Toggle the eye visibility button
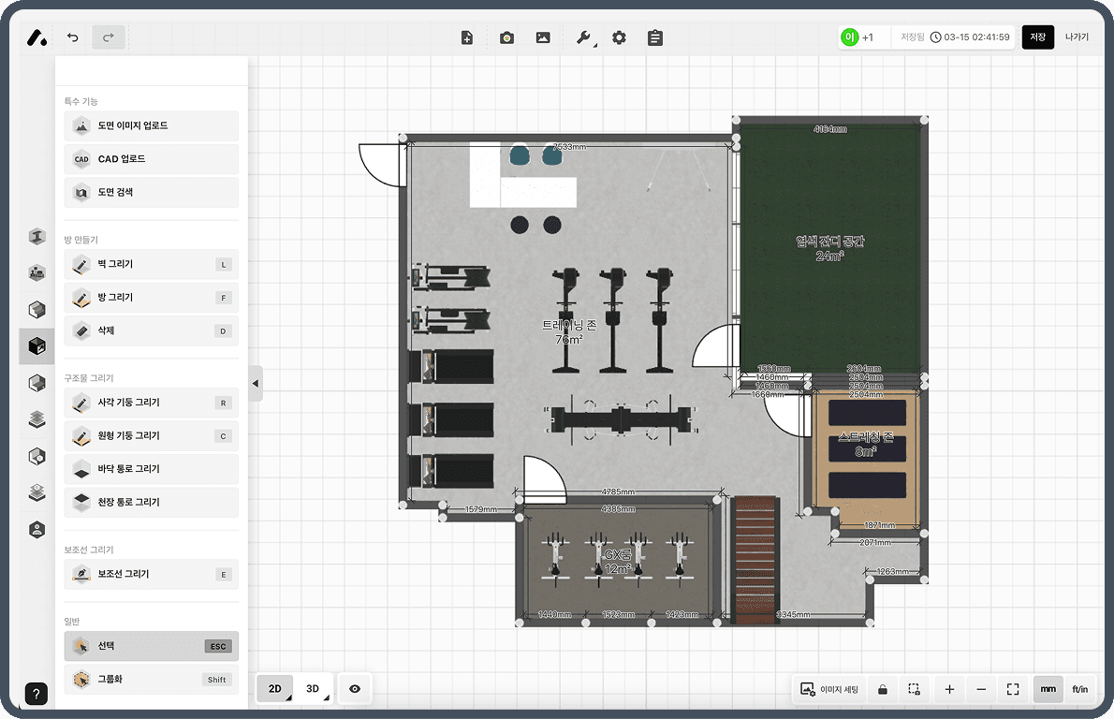The width and height of the screenshot is (1114, 719). 355,689
